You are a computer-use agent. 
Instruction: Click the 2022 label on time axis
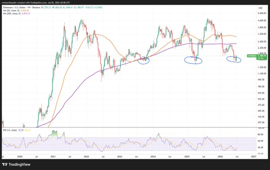(x=86, y=157)
